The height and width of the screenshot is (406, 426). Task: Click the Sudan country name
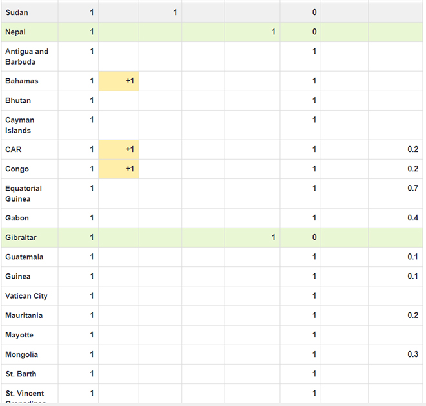17,12
